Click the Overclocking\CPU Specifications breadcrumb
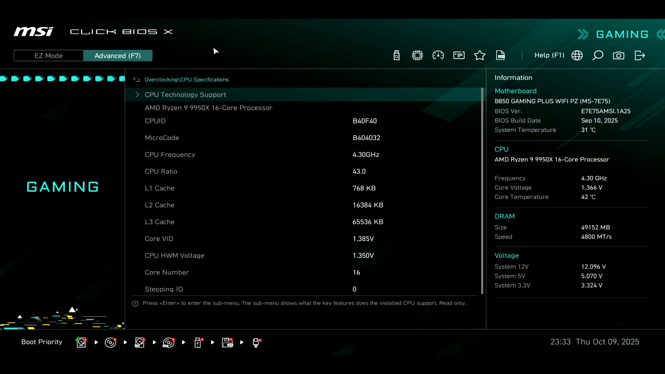The width and height of the screenshot is (665, 374). click(x=186, y=80)
